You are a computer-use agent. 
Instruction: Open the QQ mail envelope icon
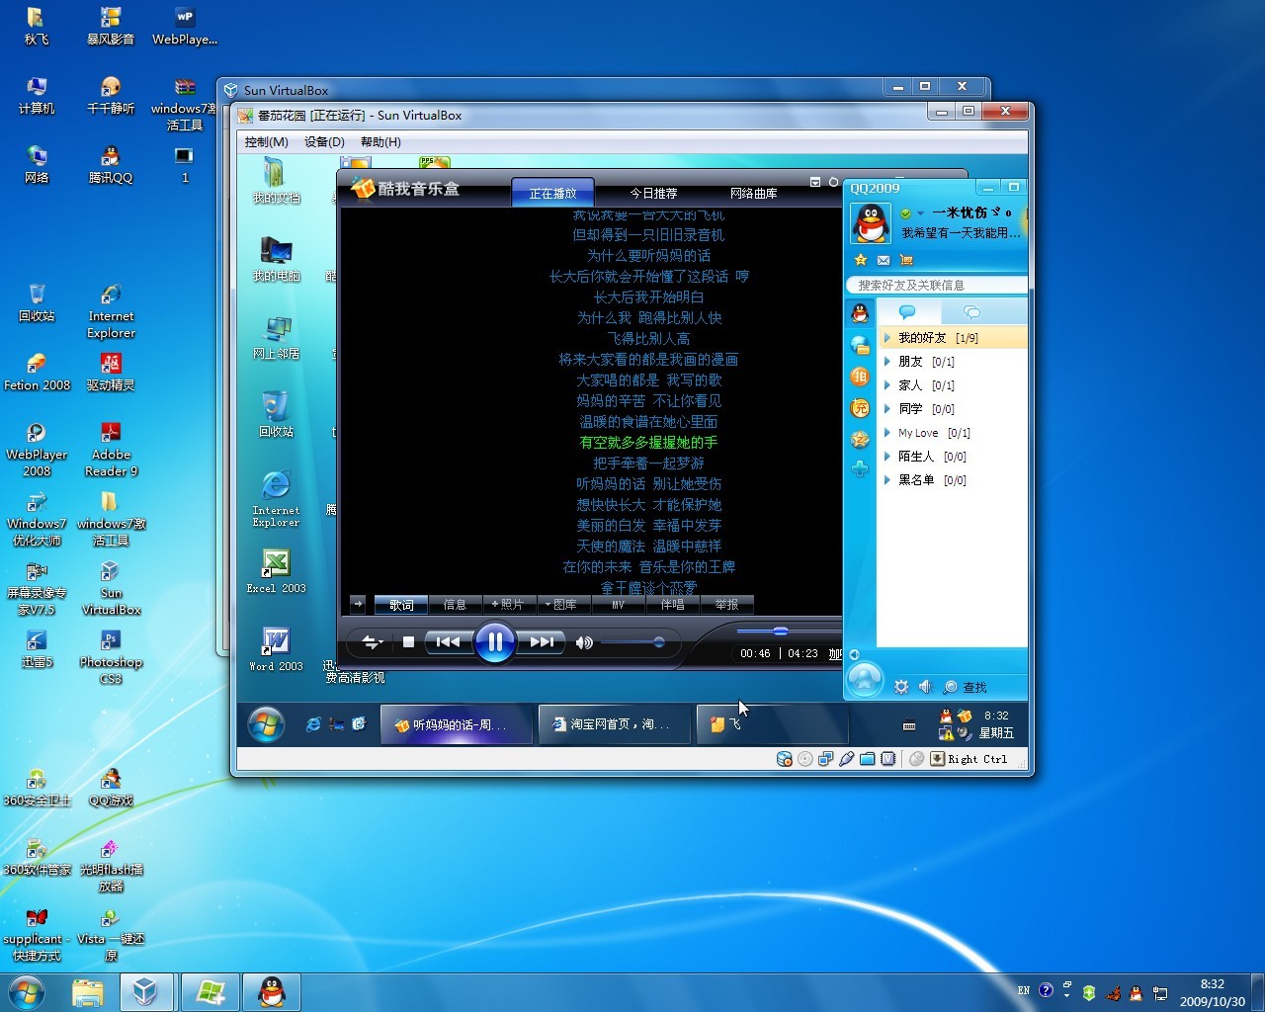(884, 260)
